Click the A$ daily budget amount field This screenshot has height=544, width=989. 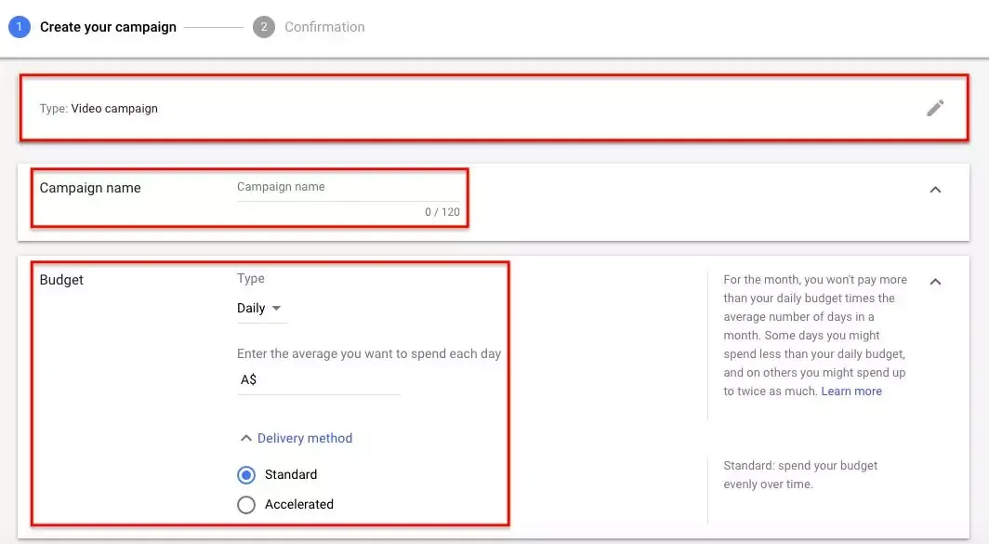pyautogui.click(x=319, y=380)
